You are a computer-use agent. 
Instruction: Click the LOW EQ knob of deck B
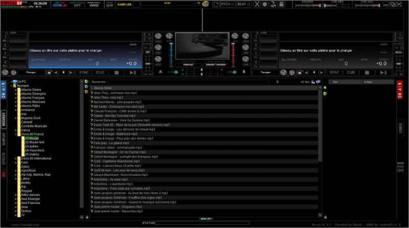245,59
